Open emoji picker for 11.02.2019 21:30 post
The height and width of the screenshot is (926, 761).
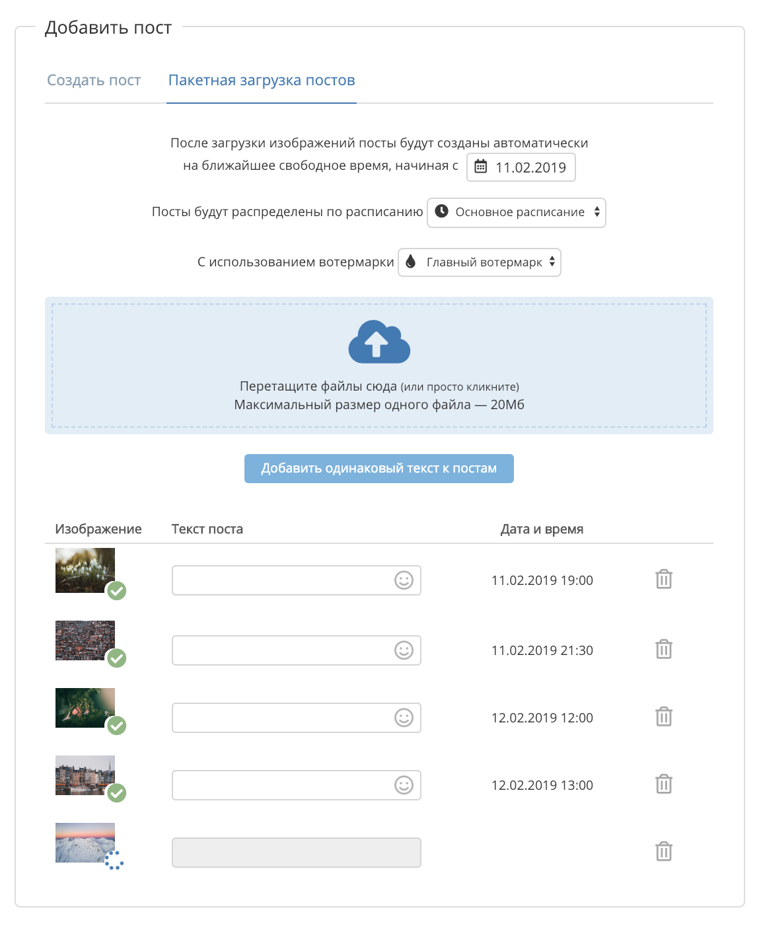click(404, 650)
